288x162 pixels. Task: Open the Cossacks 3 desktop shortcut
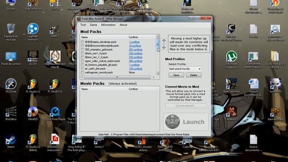(231, 113)
